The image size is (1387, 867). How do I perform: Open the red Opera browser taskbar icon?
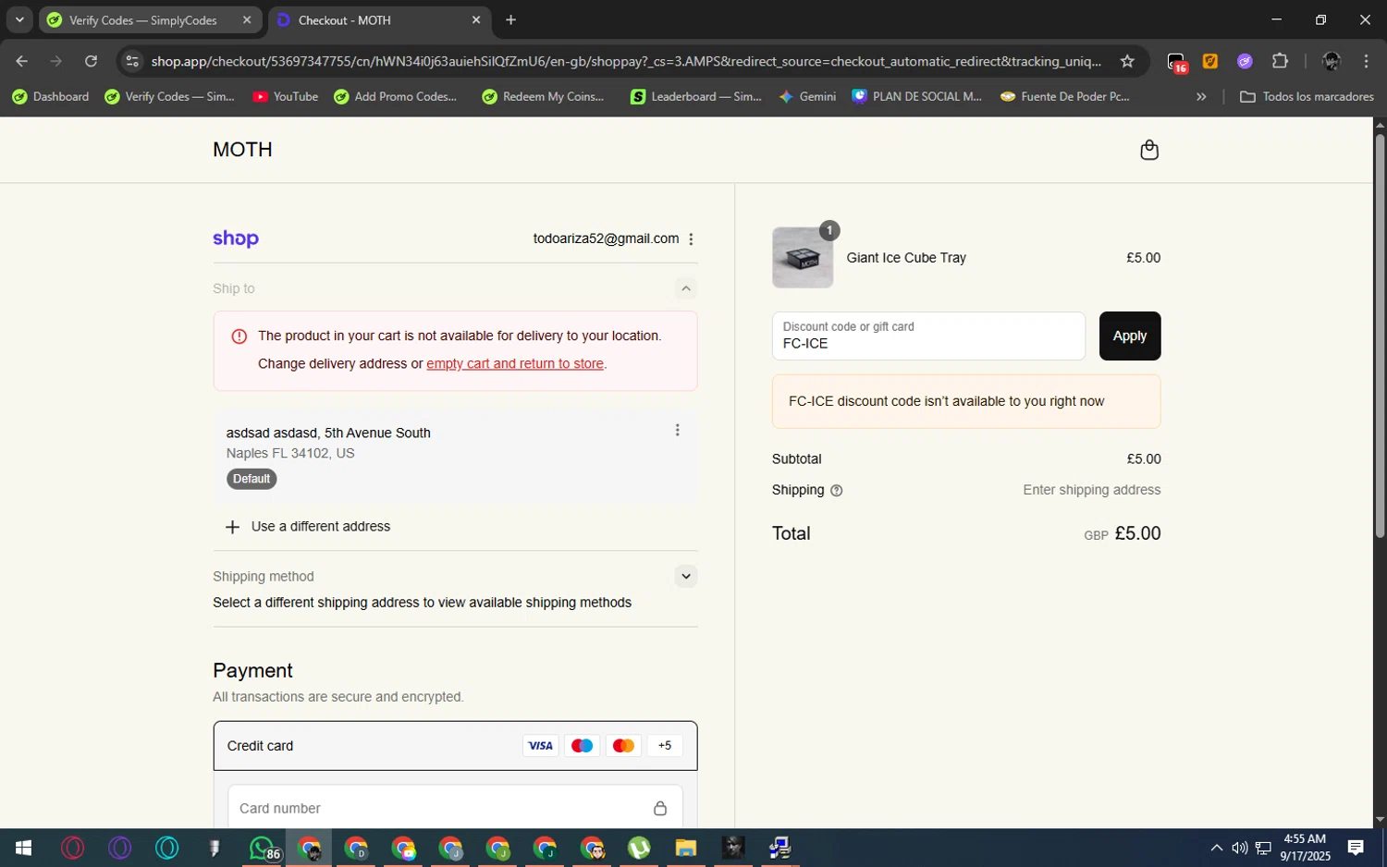point(72,848)
